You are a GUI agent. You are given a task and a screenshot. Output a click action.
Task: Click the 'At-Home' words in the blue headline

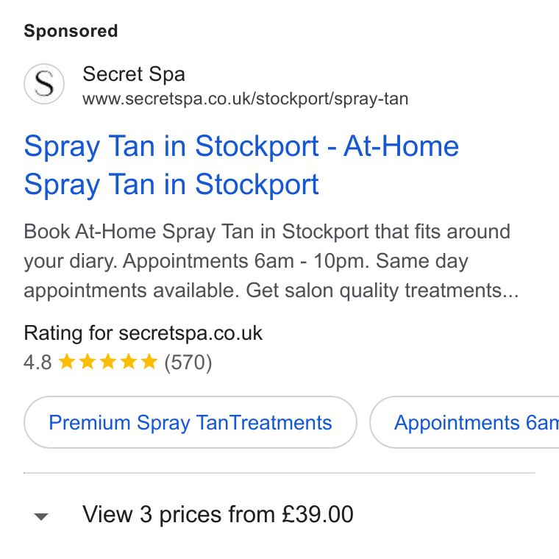point(401,146)
